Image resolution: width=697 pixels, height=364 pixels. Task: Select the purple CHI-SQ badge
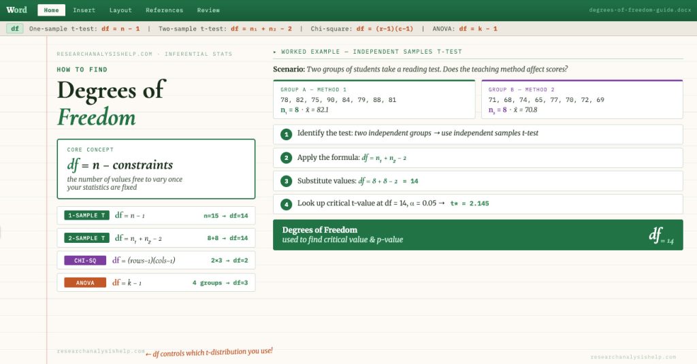pyautogui.click(x=85, y=261)
